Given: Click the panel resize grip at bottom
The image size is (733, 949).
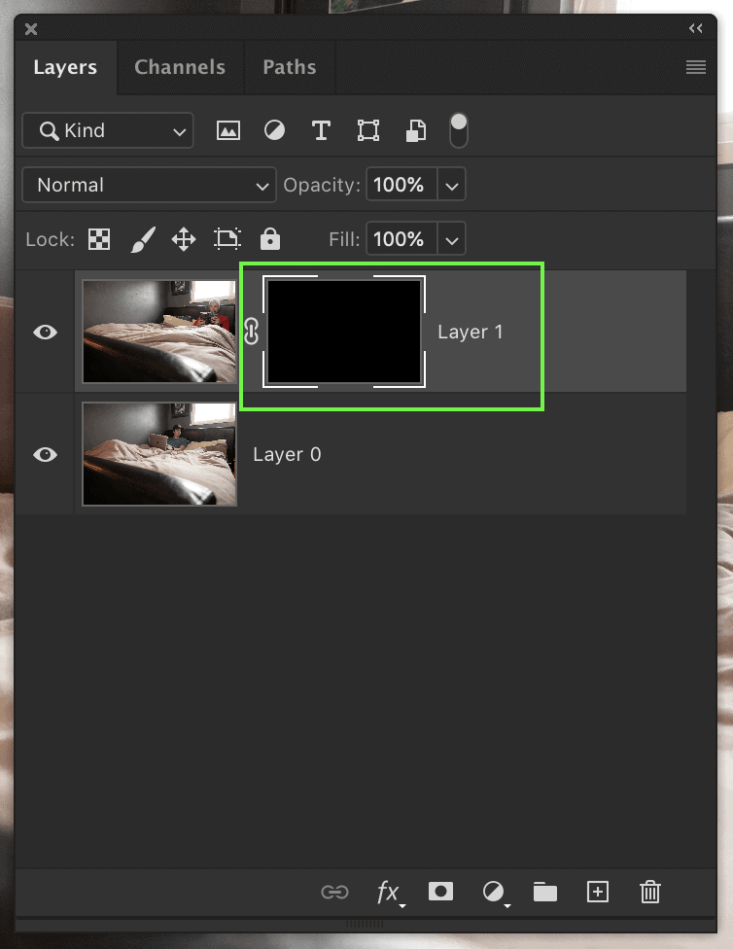Looking at the screenshot, I should tap(365, 924).
